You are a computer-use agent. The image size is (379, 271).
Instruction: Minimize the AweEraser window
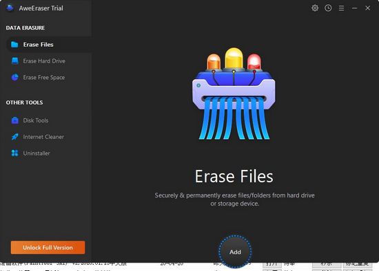355,8
